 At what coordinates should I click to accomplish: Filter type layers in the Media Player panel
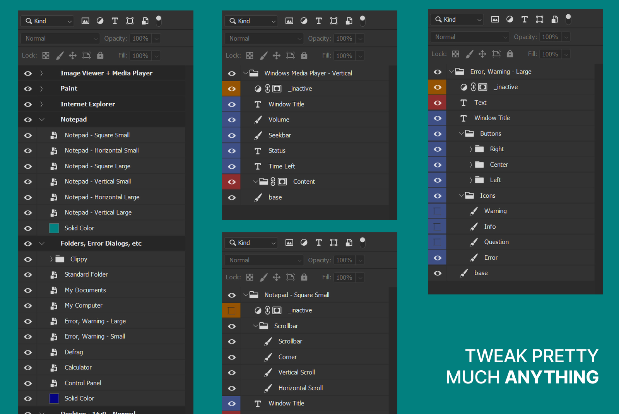click(x=319, y=21)
